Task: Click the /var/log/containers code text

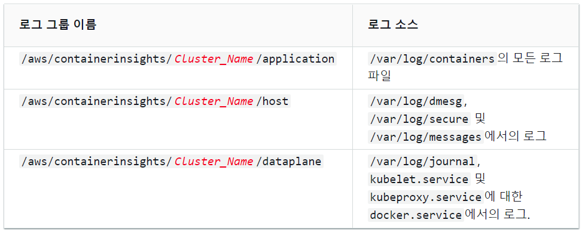Action: [432, 59]
